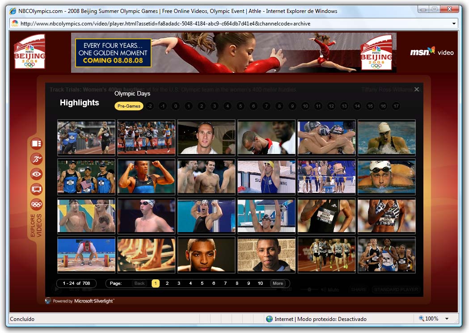Choose Olympic day 3 circle
Screen dimensions: 469x333
click(215, 106)
